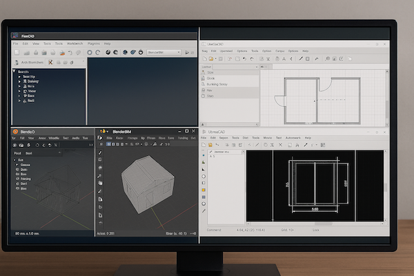The height and width of the screenshot is (276, 414).
Task: Select the blue grid tool in UbreaCAD sidebar
Action: [204, 197]
